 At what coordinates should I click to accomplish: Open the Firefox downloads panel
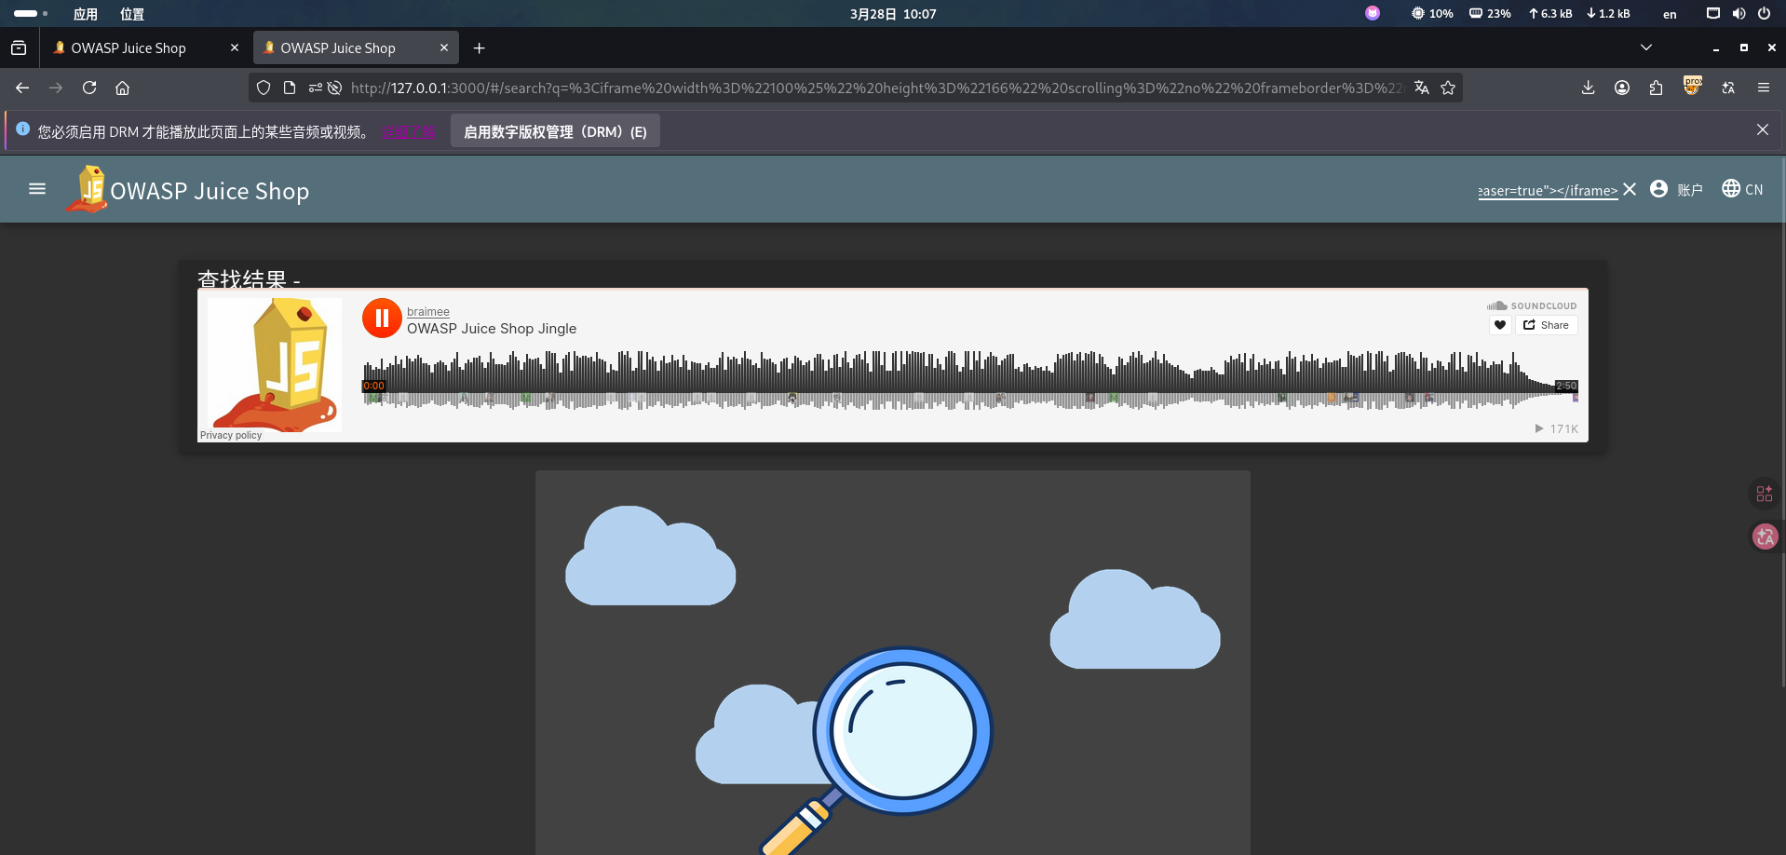(1589, 88)
